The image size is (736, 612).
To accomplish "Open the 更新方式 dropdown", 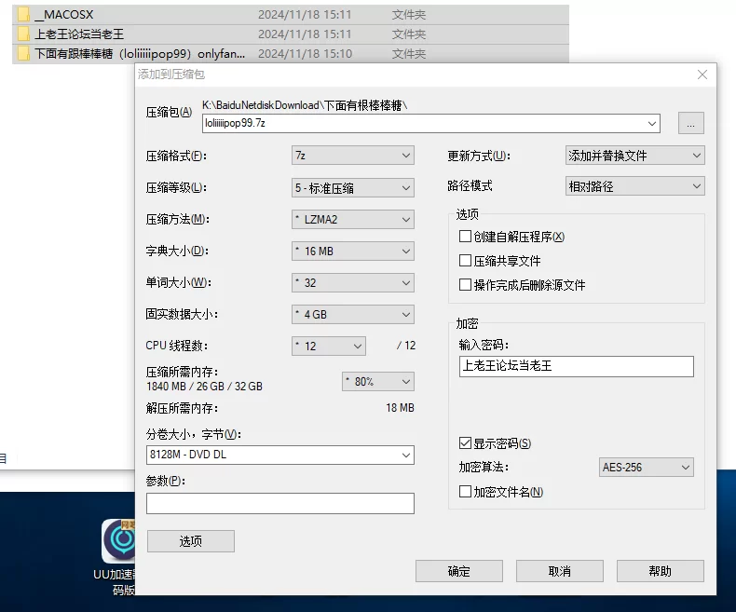I will click(x=634, y=156).
